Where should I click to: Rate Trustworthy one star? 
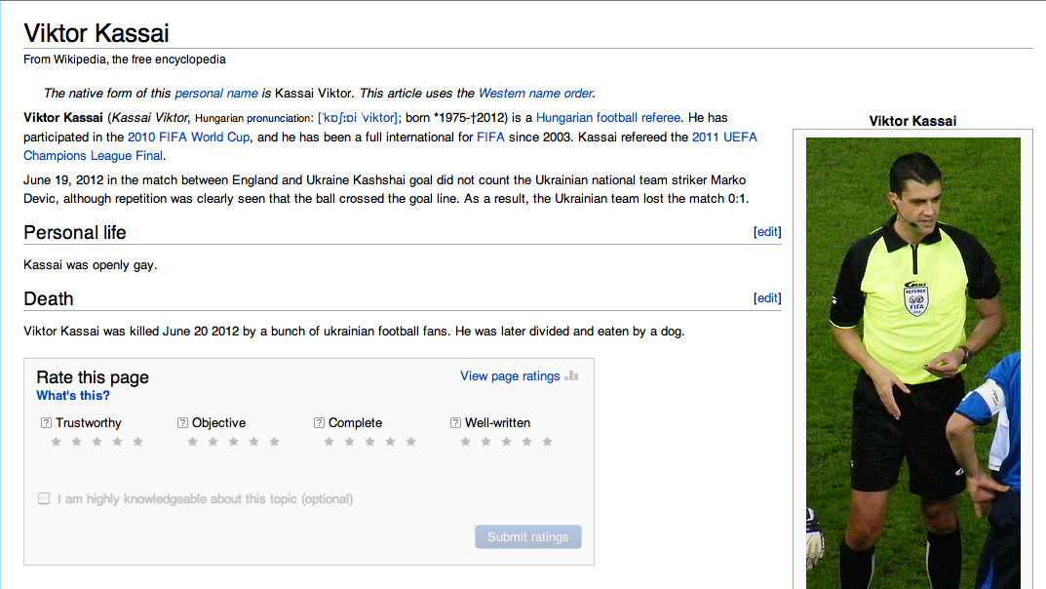56,442
